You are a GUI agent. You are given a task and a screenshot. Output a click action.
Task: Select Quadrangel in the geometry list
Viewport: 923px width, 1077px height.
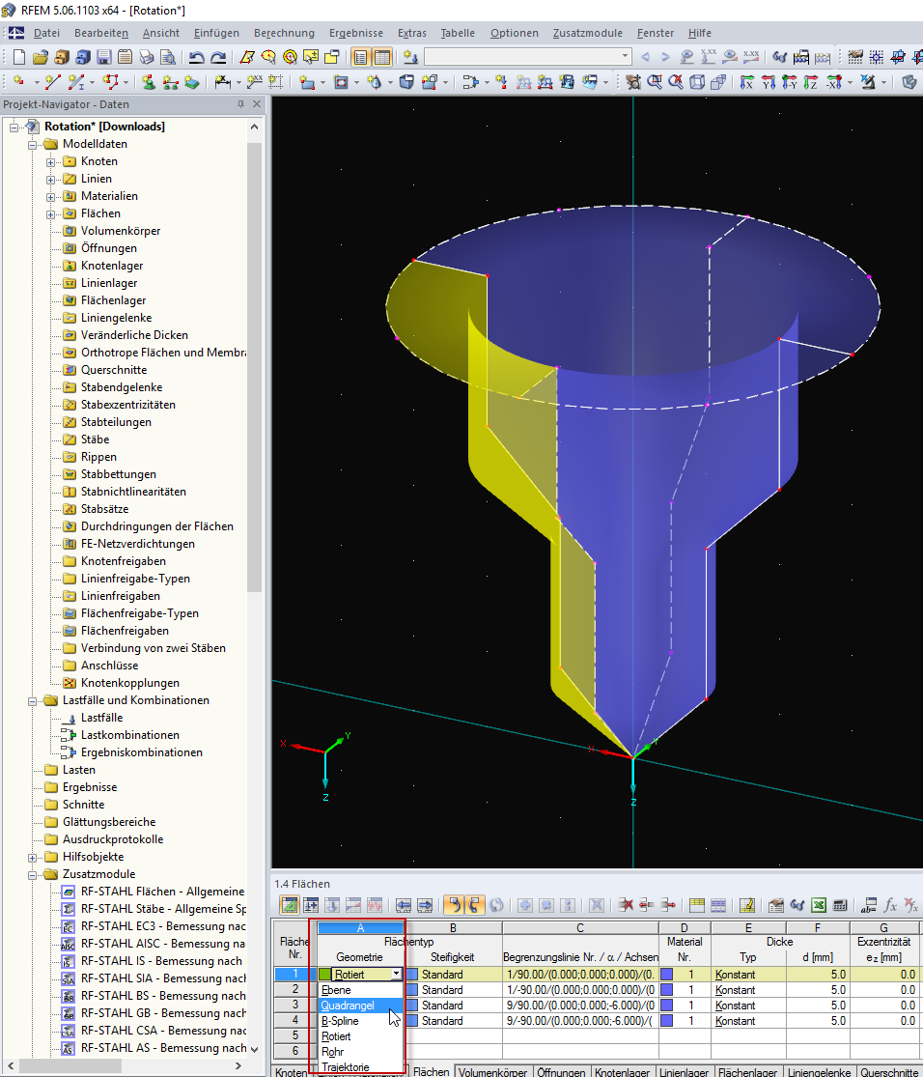(x=361, y=1006)
